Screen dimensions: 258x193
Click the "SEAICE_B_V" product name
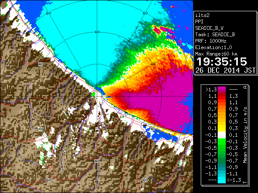[x=209, y=28]
